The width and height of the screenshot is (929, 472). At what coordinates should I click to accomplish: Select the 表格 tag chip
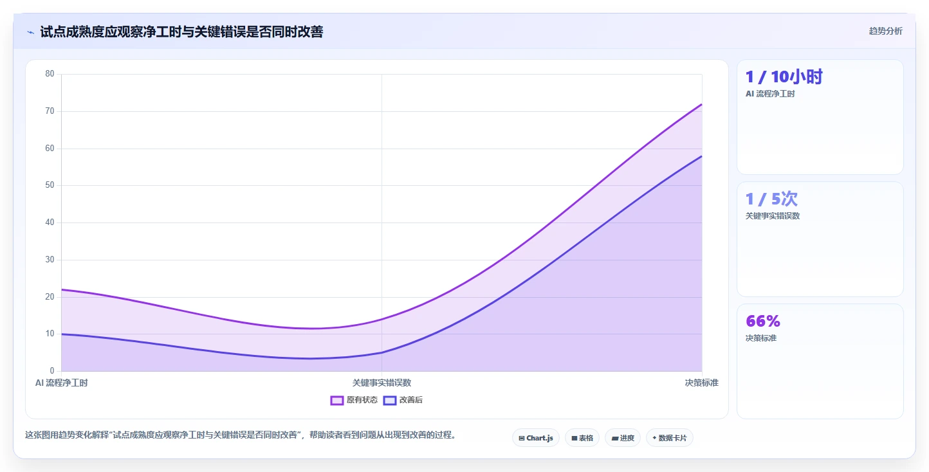[x=582, y=438]
